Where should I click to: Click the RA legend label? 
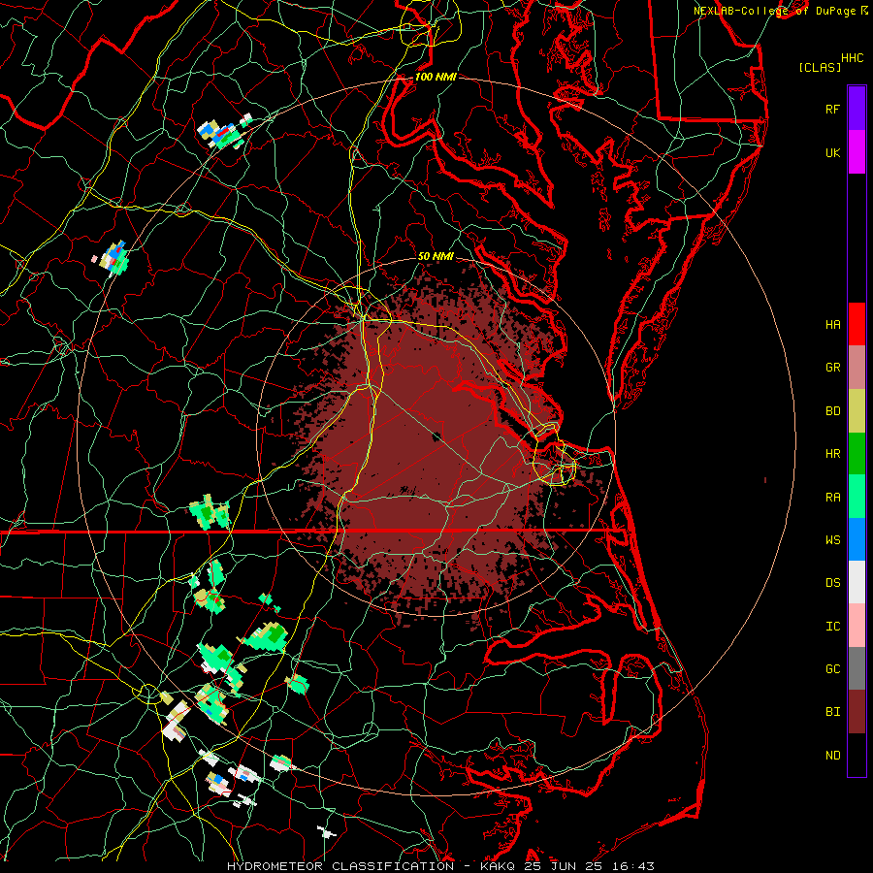point(832,498)
